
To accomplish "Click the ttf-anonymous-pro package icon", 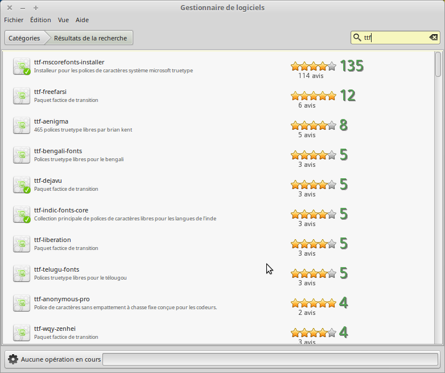I will (22, 303).
